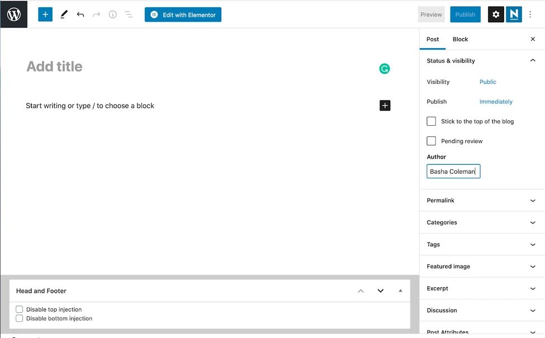Click the Edit with Elementor button
This screenshot has width=545, height=338.
click(183, 15)
